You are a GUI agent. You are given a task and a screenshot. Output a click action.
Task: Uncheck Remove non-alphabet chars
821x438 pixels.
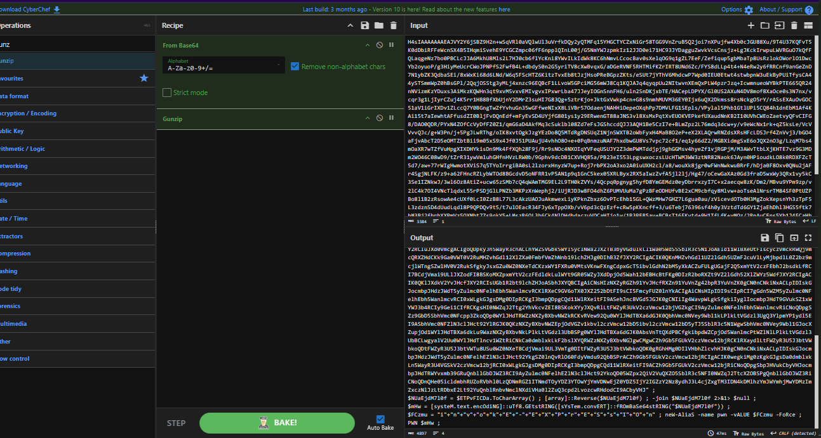(x=295, y=67)
